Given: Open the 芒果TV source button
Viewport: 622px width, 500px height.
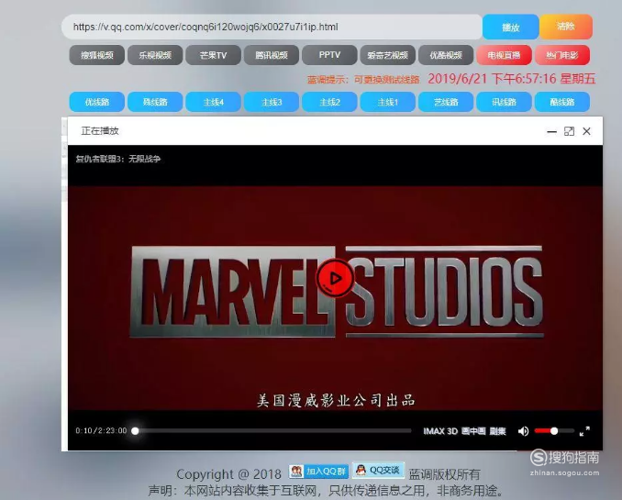Looking at the screenshot, I should coord(214,55).
